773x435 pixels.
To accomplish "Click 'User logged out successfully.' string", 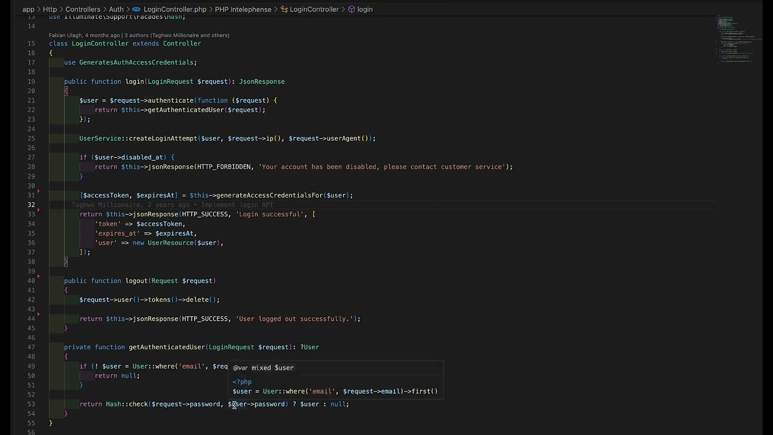I will (294, 319).
